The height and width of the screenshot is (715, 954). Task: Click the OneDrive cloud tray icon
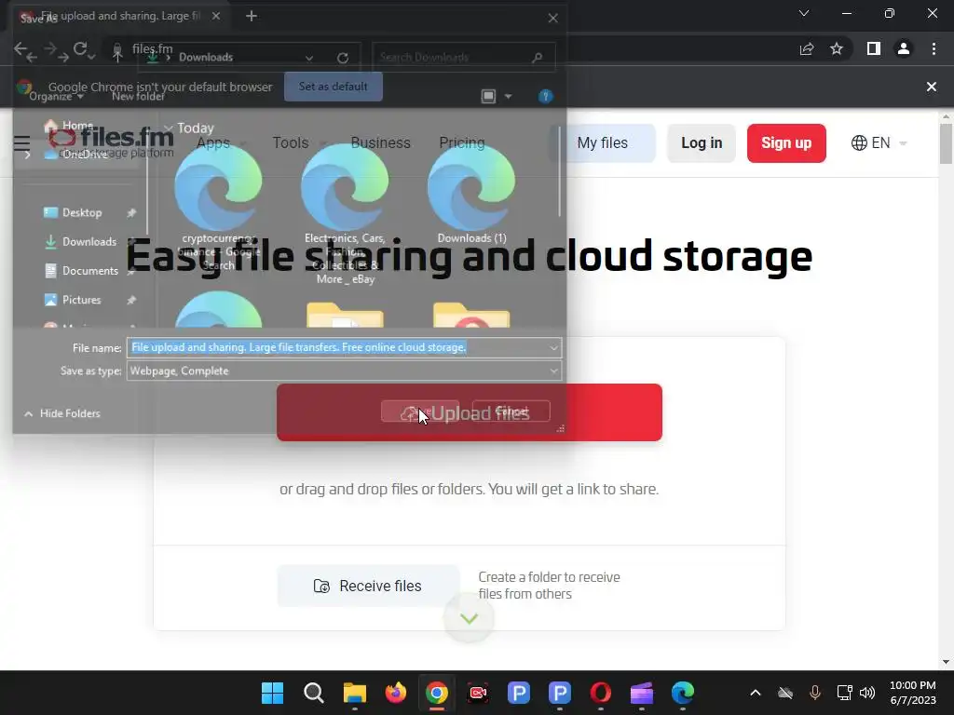pyautogui.click(x=785, y=693)
